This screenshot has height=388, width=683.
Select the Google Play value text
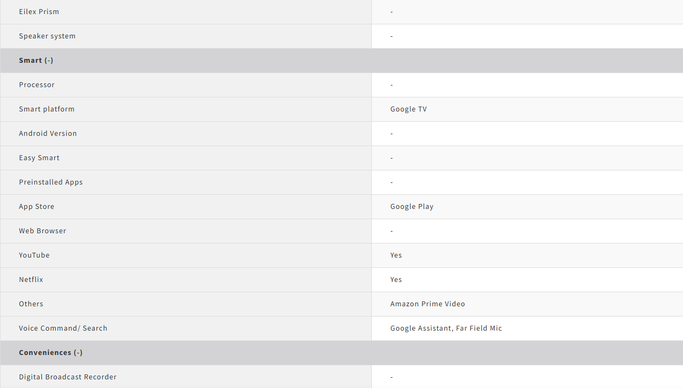412,207
